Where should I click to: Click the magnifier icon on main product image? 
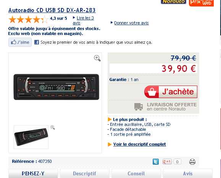coord(97,58)
